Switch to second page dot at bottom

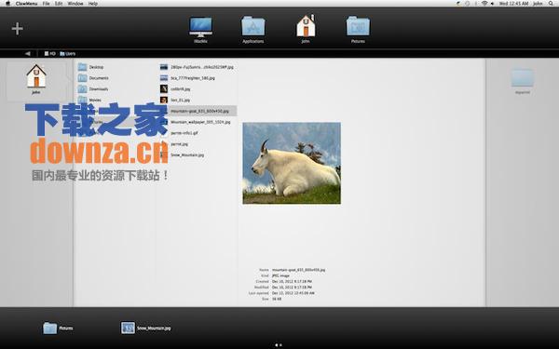pos(280,344)
